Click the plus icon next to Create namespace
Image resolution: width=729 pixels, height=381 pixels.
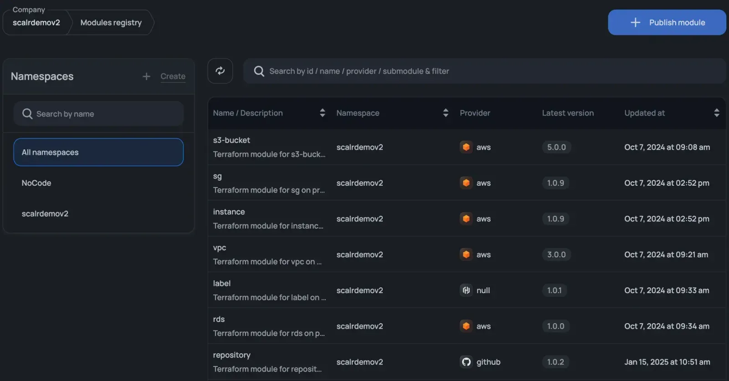(146, 76)
